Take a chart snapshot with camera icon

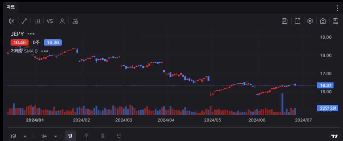coord(323,21)
